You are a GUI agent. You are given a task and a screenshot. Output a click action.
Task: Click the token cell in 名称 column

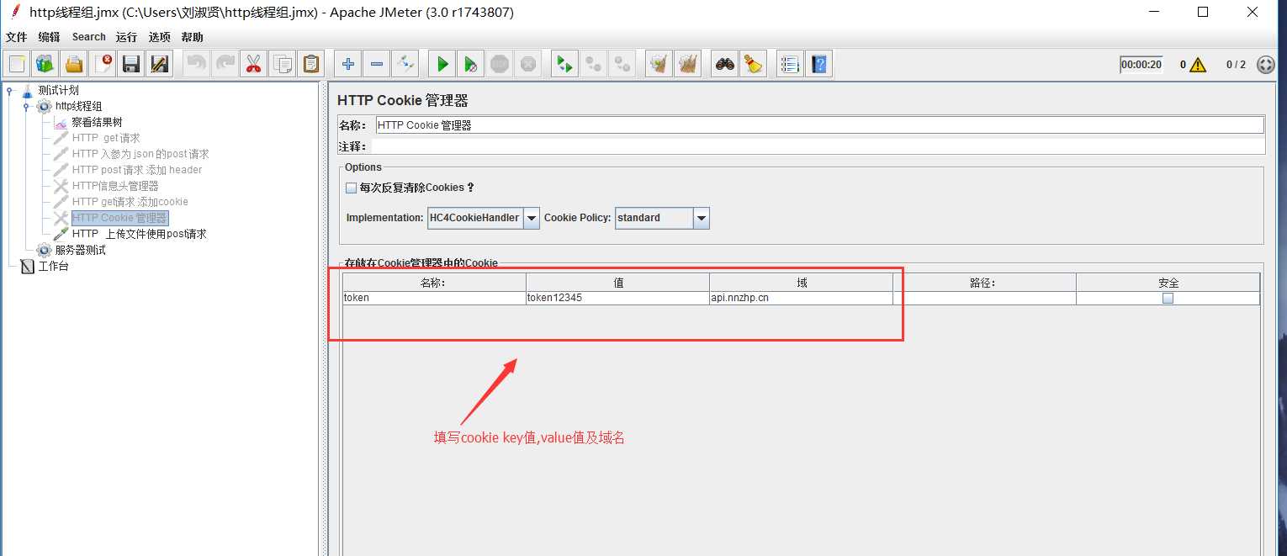pos(434,298)
